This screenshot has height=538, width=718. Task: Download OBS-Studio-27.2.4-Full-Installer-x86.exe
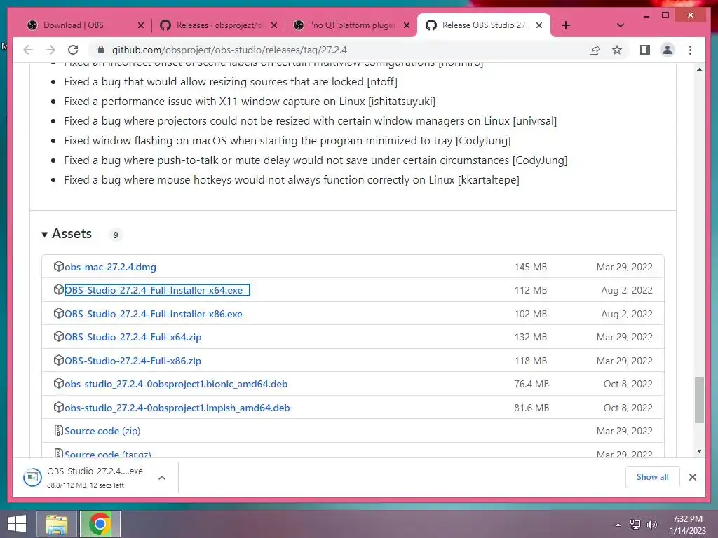pos(154,315)
